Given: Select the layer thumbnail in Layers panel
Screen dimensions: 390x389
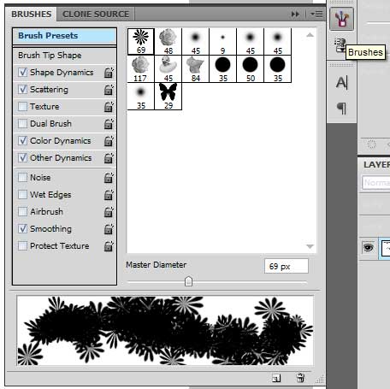Looking at the screenshot, I should point(386,248).
